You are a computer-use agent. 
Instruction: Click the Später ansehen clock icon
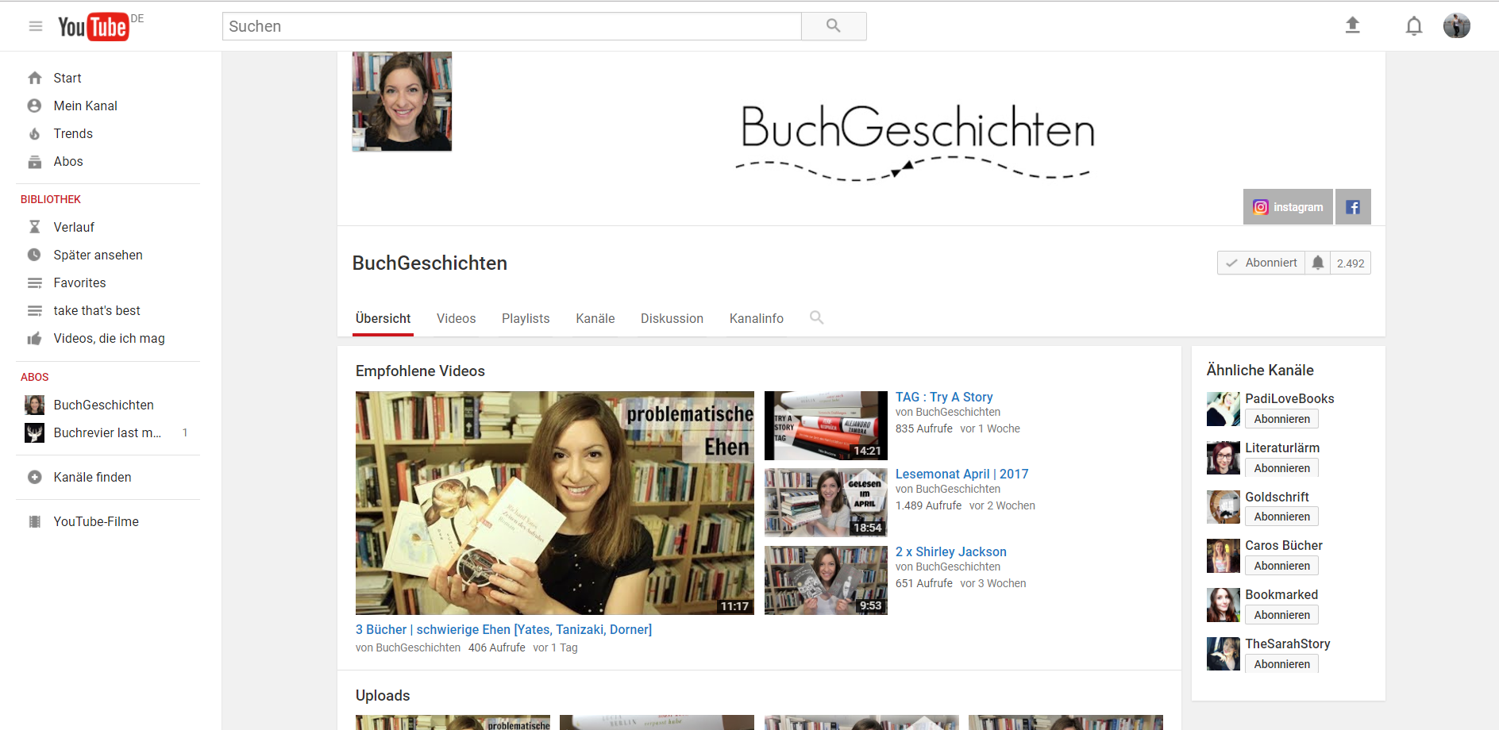click(x=35, y=255)
